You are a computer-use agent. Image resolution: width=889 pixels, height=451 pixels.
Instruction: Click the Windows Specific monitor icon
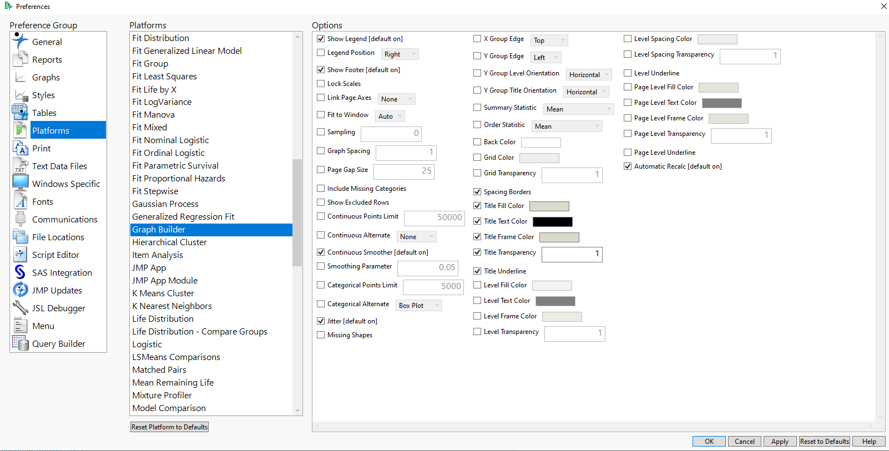[x=21, y=184]
